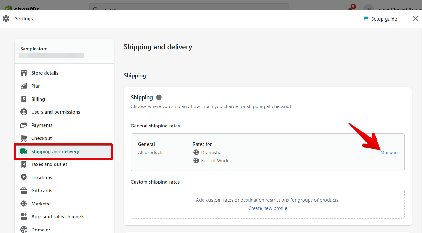Open Markets settings page
The height and width of the screenshot is (233, 422).
40,204
